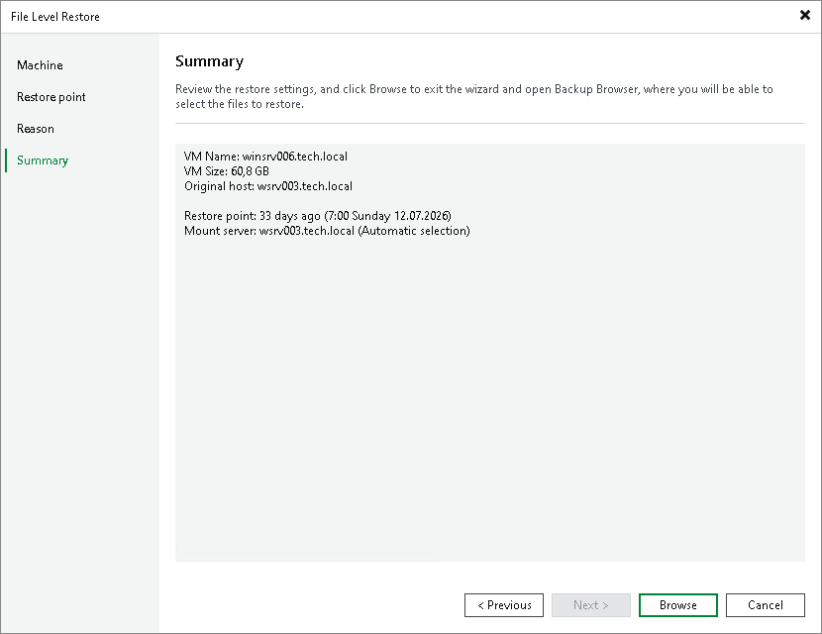Open Backup Browser with Browse button

click(677, 605)
